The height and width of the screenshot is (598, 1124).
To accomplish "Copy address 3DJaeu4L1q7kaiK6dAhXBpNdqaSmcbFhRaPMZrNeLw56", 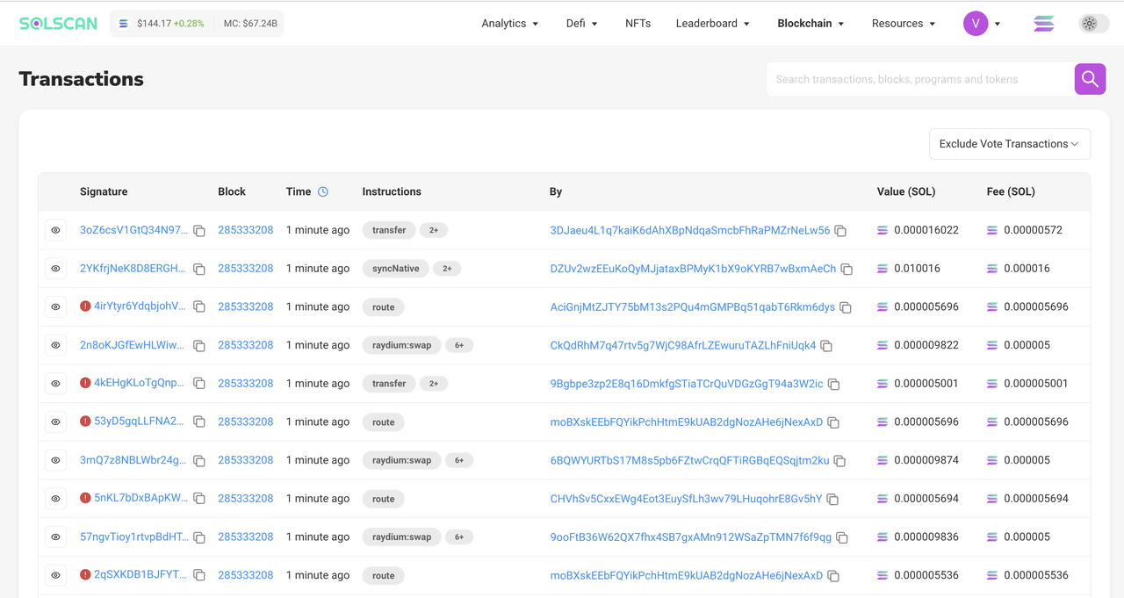I will click(x=840, y=231).
